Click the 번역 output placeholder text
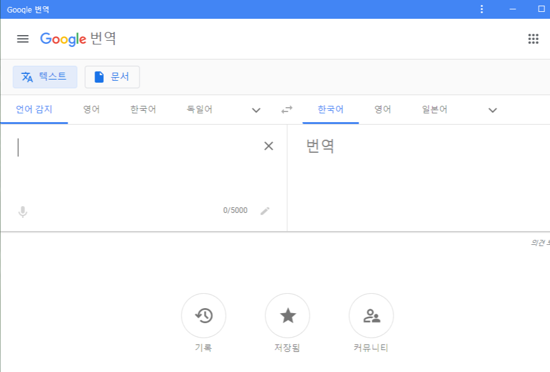The image size is (550, 372). [320, 146]
